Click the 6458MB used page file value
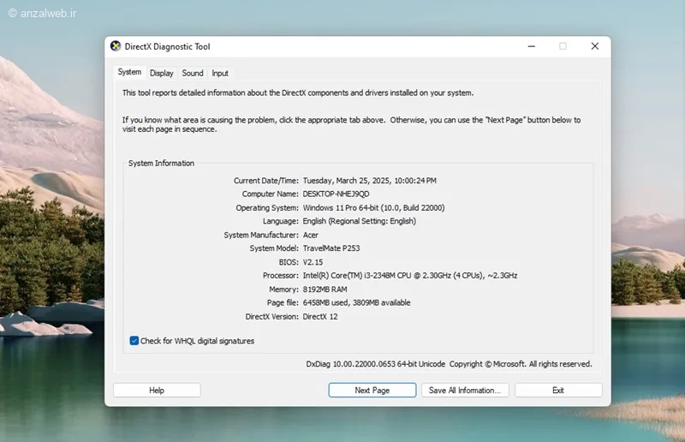The image size is (685, 442). (x=356, y=302)
